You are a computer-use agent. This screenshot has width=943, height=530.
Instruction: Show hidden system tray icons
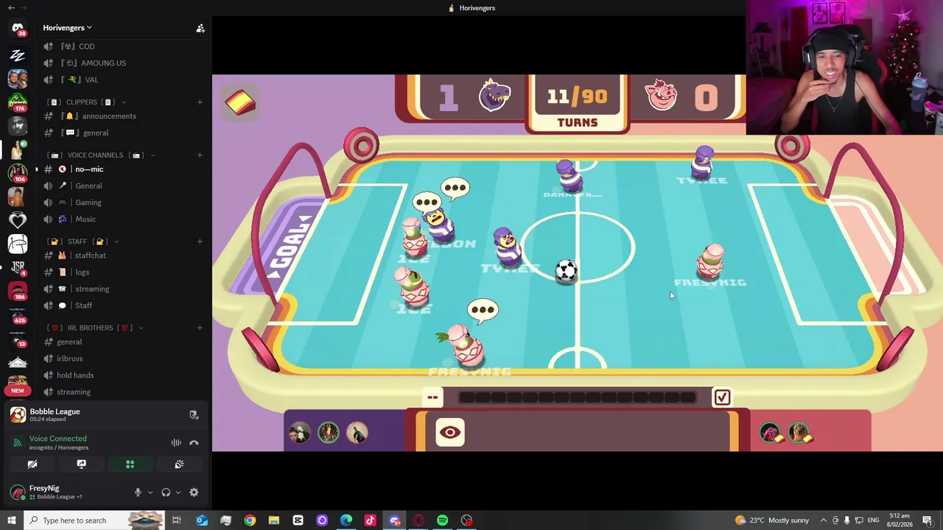(x=824, y=520)
